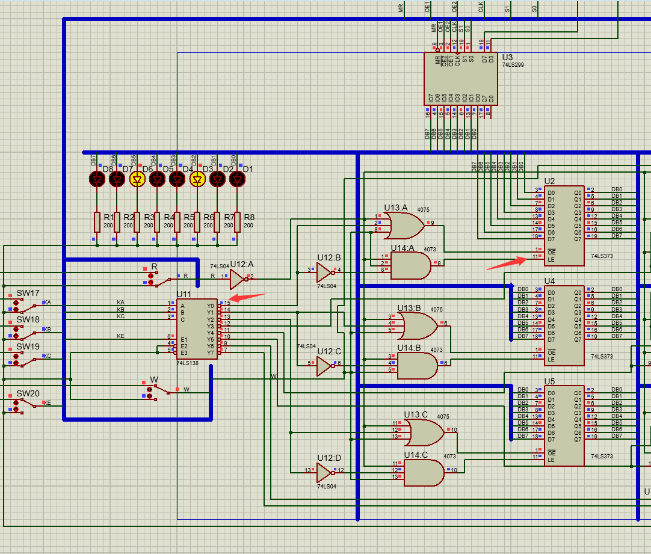The height and width of the screenshot is (554, 651).
Task: Click the 74LS138 part label
Action: [x=188, y=363]
